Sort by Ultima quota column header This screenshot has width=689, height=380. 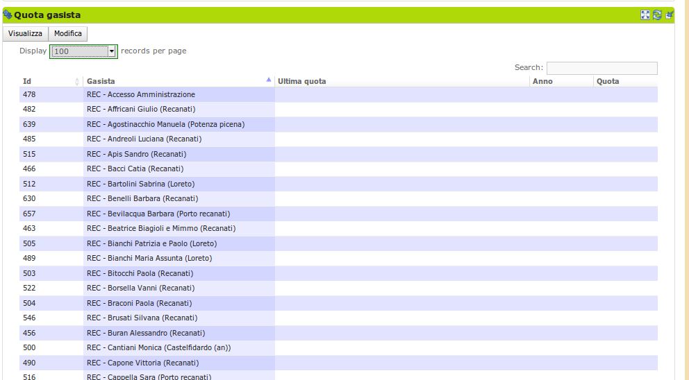(302, 82)
